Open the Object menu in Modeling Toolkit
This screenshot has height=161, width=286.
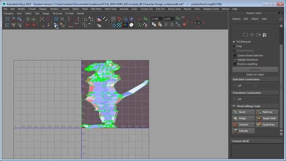tap(255, 19)
